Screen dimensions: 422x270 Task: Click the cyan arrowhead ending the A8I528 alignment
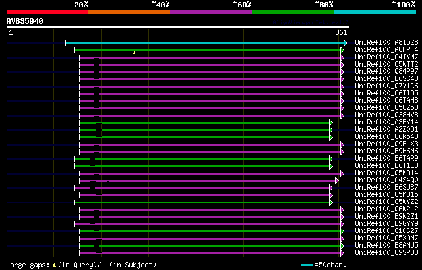[346, 43]
